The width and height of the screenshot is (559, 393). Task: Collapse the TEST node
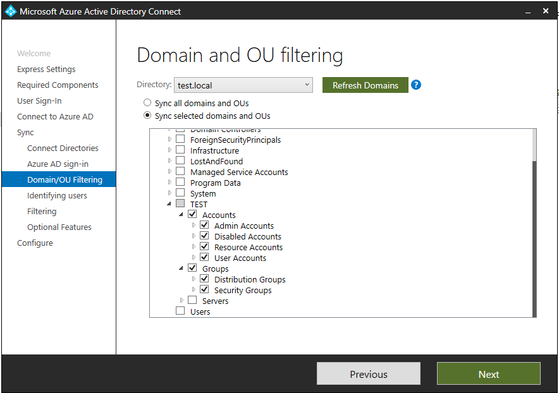[169, 204]
